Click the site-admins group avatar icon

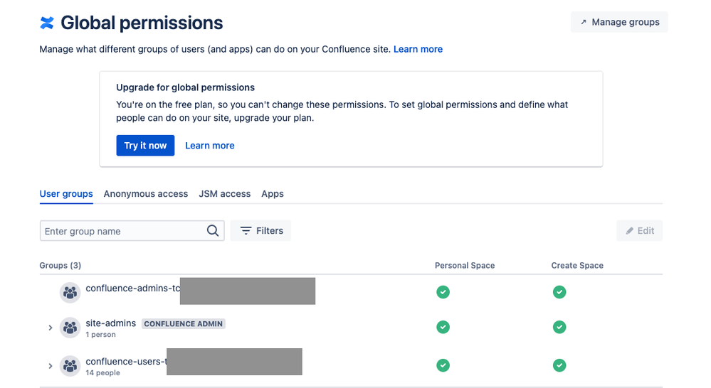click(x=70, y=328)
